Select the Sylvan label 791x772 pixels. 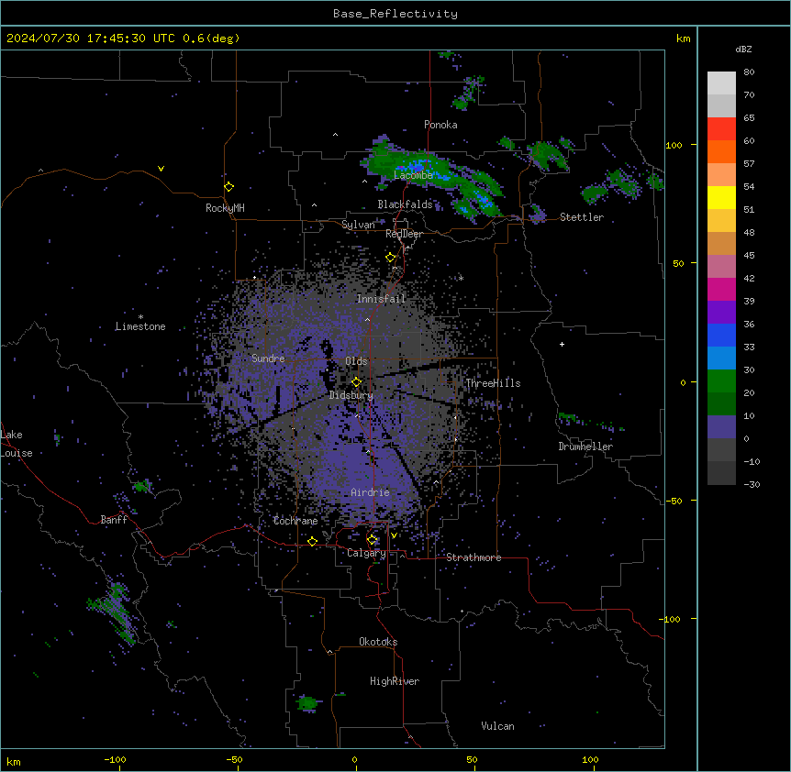click(358, 225)
